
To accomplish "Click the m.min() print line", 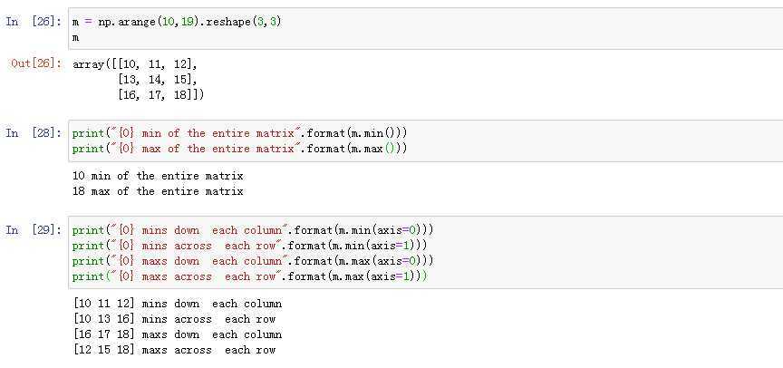I will point(239,133).
